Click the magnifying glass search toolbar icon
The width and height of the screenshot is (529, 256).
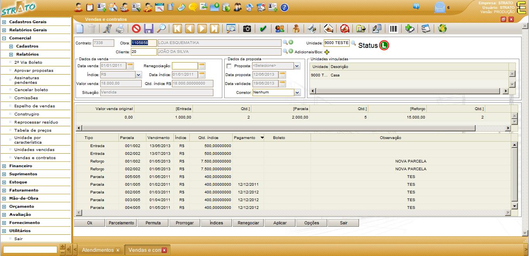pos(161,29)
